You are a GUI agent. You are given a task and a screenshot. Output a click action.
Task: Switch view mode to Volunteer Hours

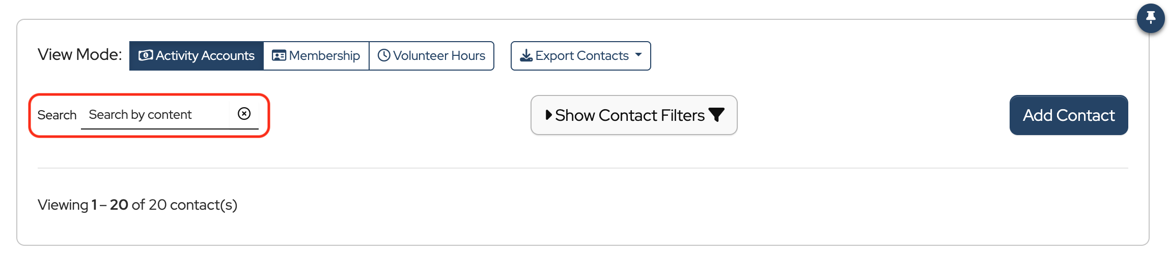click(x=431, y=56)
